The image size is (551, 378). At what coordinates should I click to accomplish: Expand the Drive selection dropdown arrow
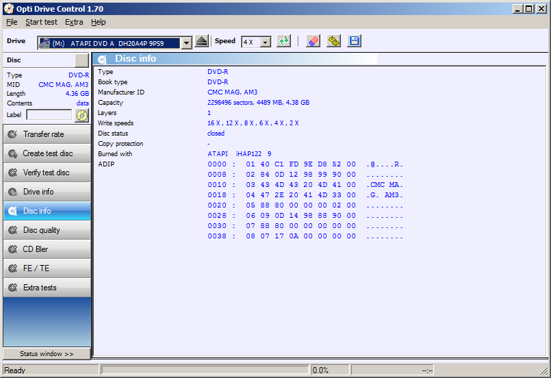point(187,43)
